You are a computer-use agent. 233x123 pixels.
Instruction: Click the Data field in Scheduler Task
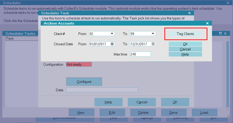click(x=102, y=90)
